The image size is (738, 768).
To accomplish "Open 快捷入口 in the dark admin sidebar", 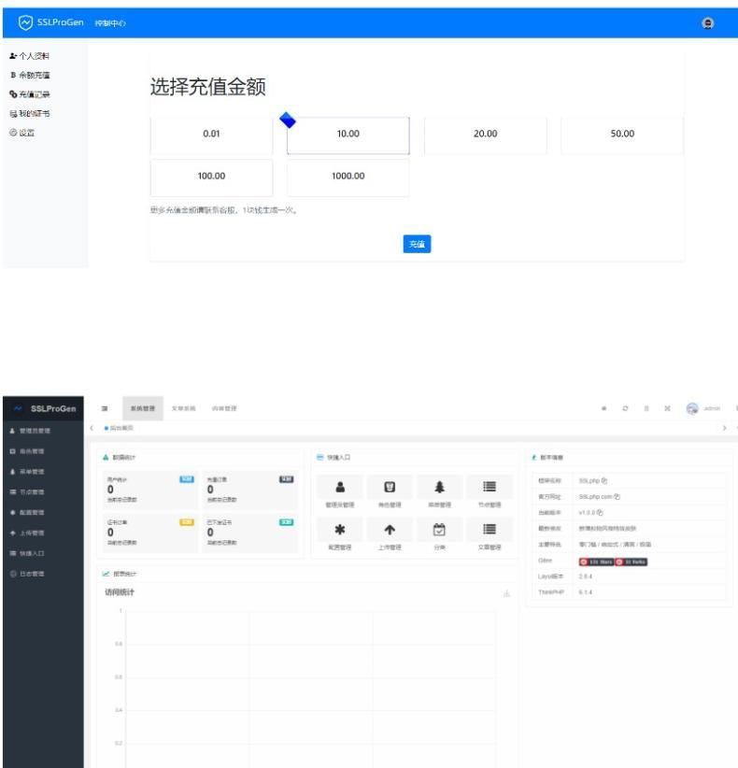I will (x=43, y=553).
